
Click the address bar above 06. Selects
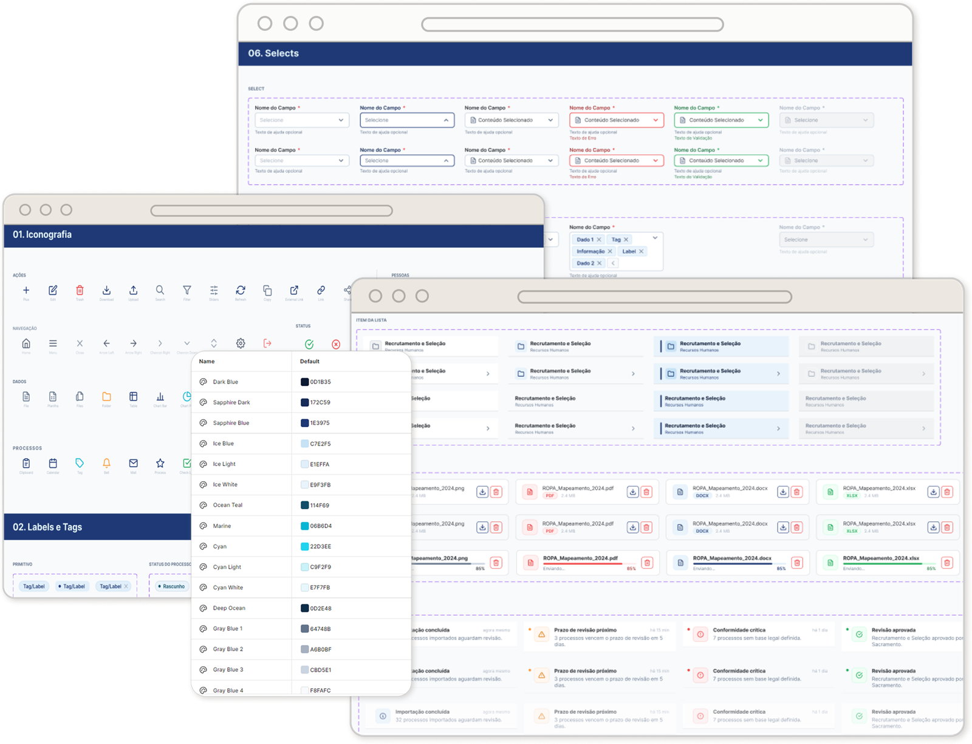pos(572,24)
